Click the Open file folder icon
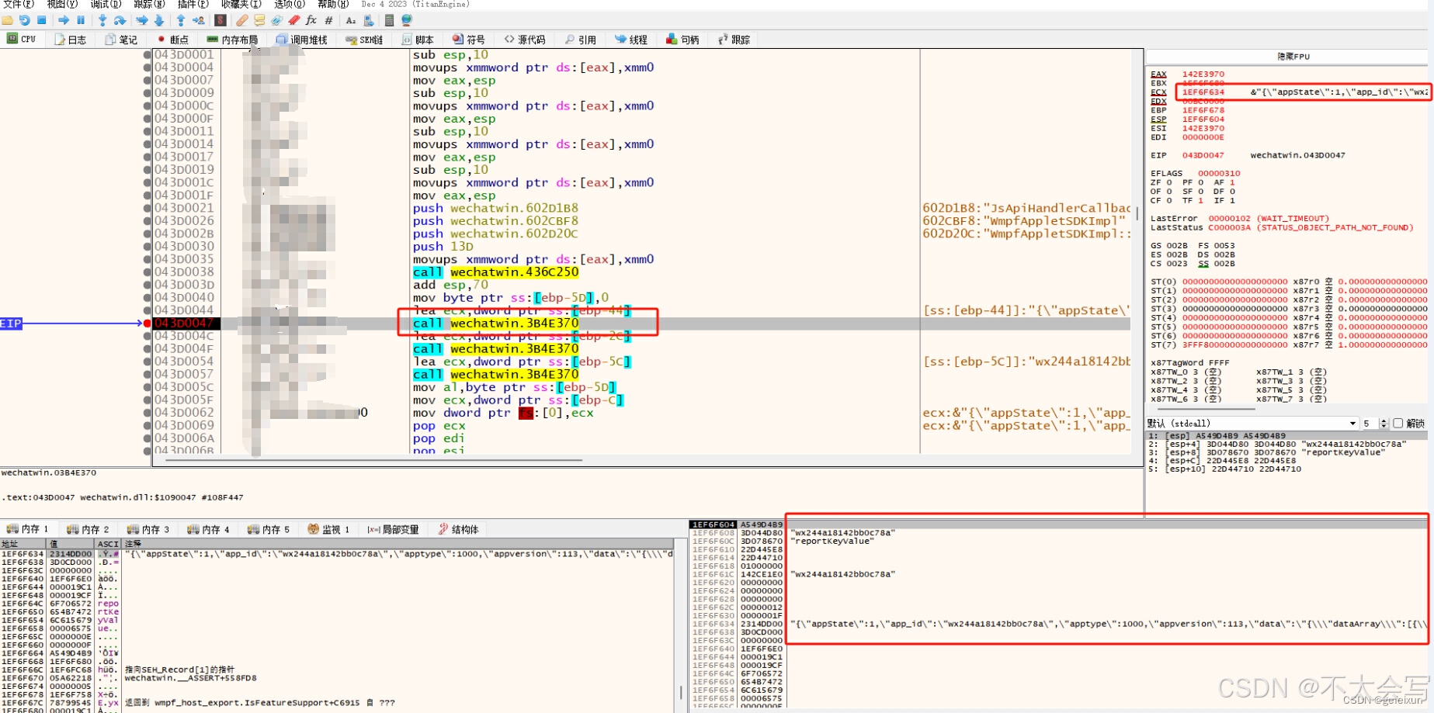Image resolution: width=1434 pixels, height=713 pixels. [8, 20]
